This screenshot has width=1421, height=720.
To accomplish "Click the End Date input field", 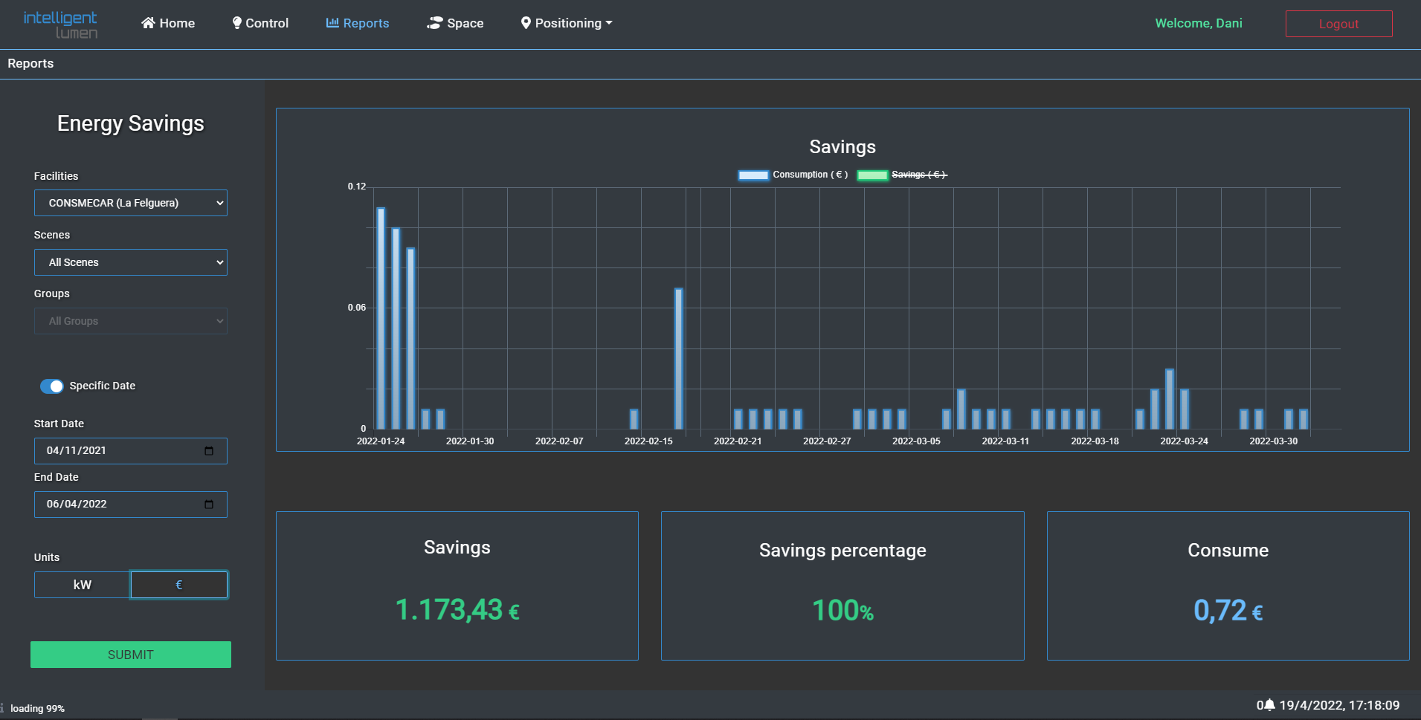I will [131, 505].
